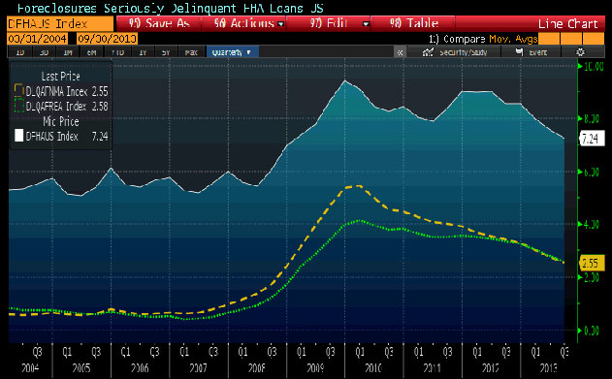Click the 8.00 y-axis label
Image resolution: width=612 pixels, height=379 pixels.
[592, 118]
